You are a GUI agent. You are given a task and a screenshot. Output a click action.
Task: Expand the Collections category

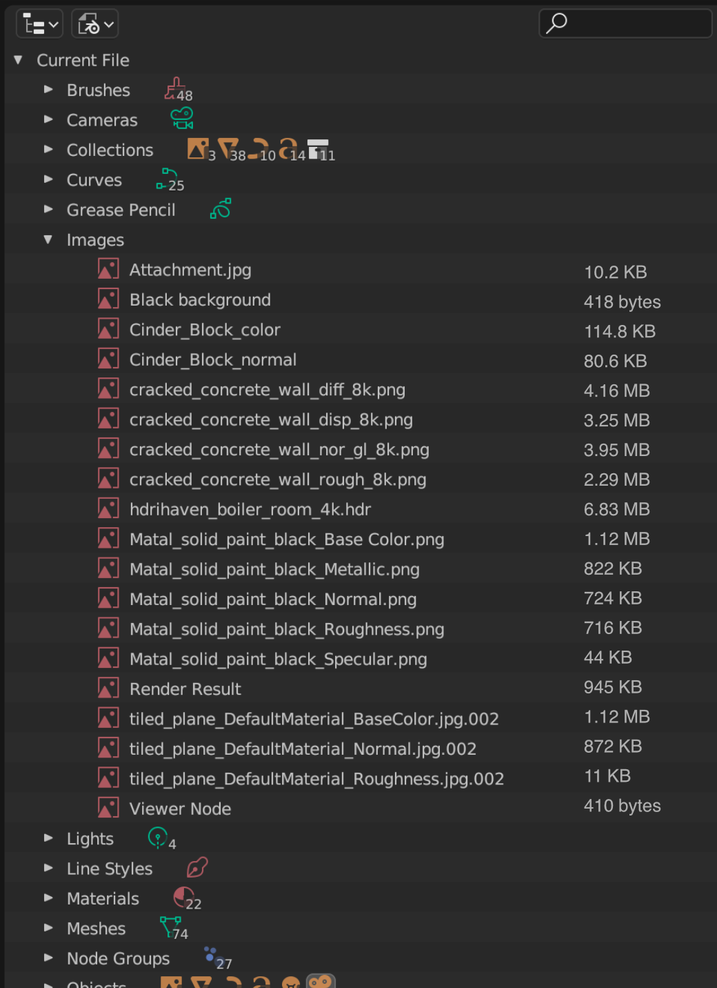pyautogui.click(x=48, y=149)
